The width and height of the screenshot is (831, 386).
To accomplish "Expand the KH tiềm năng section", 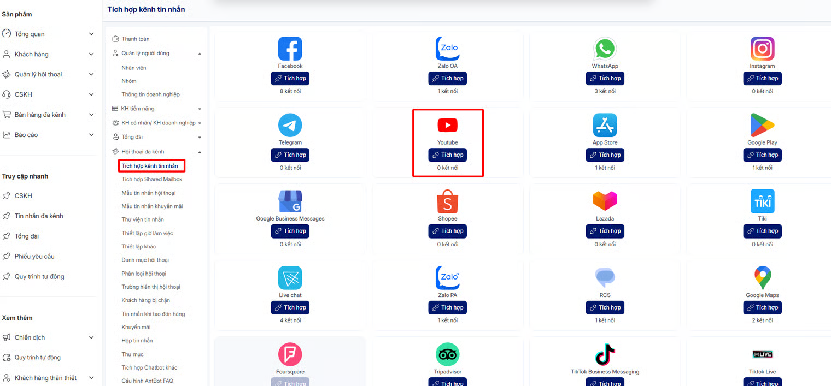I will [200, 109].
